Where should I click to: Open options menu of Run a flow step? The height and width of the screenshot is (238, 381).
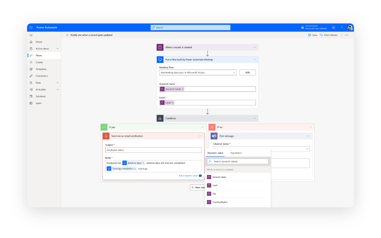(x=254, y=59)
